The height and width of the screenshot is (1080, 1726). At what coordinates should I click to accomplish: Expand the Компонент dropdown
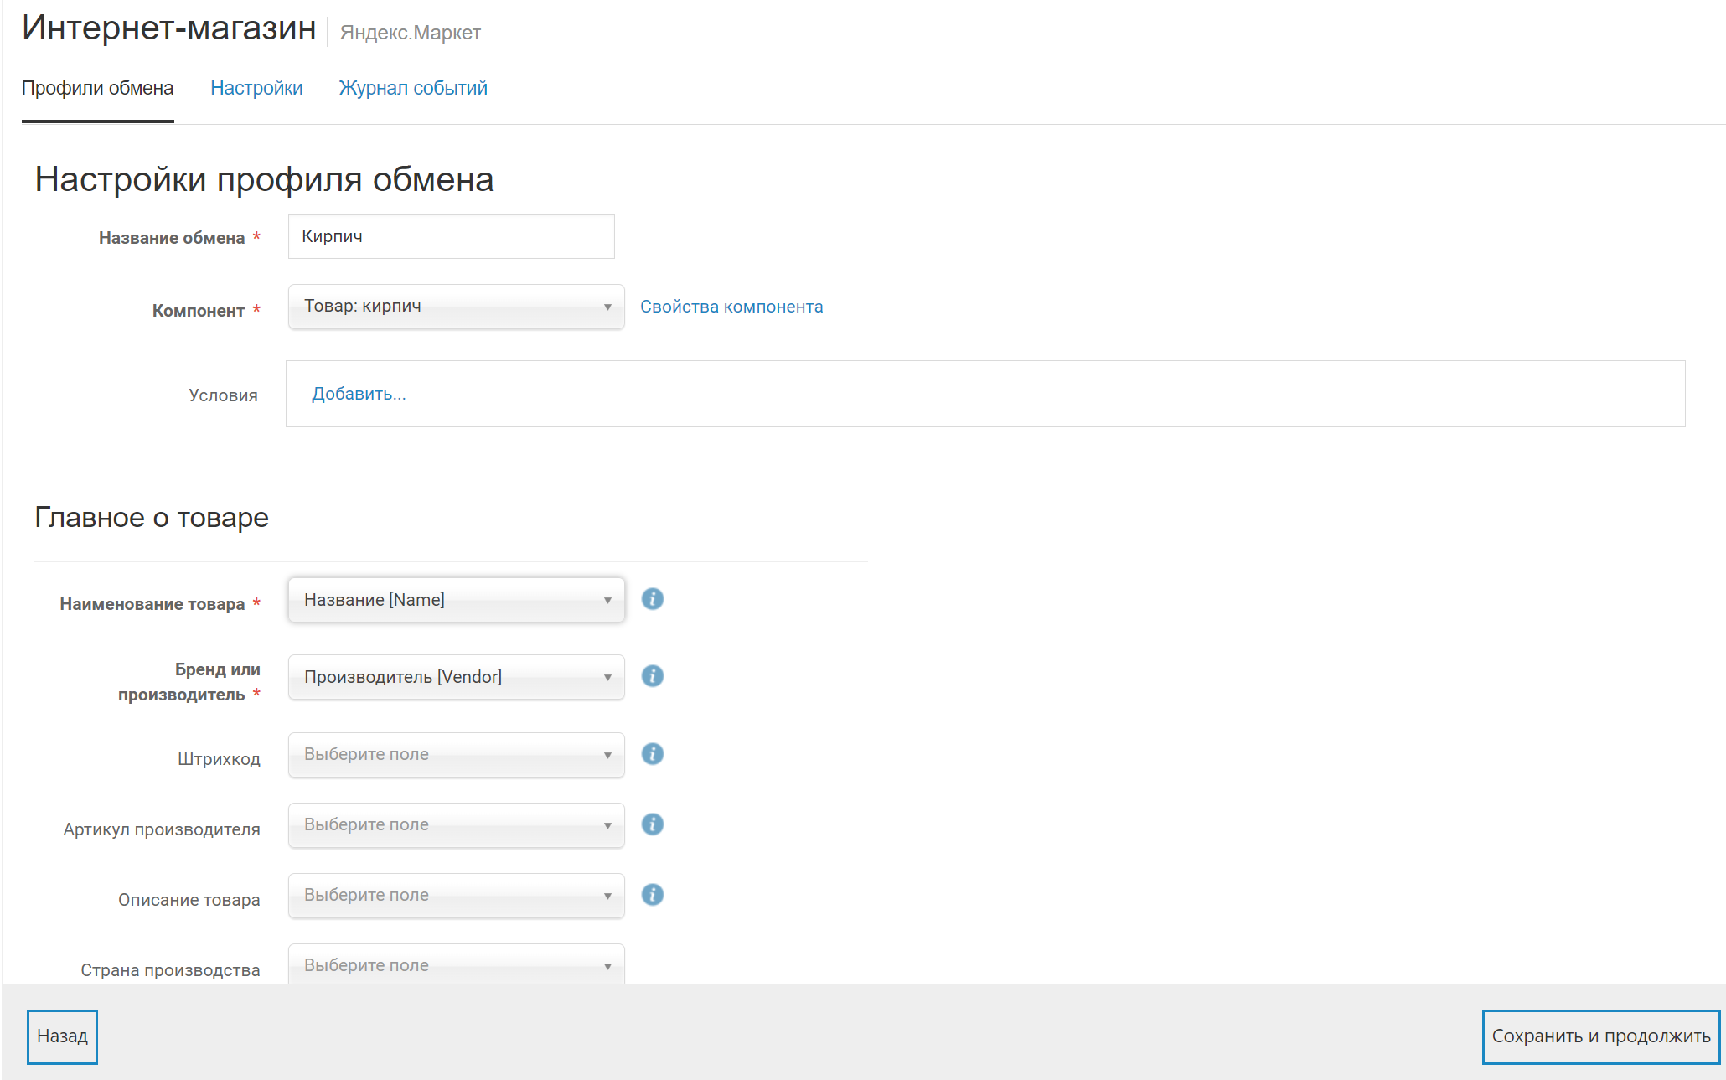tap(456, 307)
